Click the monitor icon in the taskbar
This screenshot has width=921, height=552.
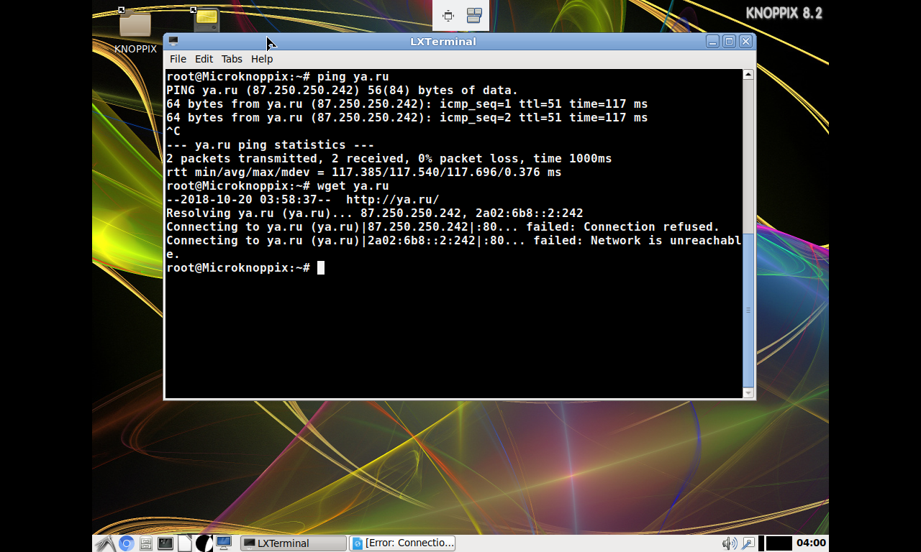pyautogui.click(x=224, y=543)
